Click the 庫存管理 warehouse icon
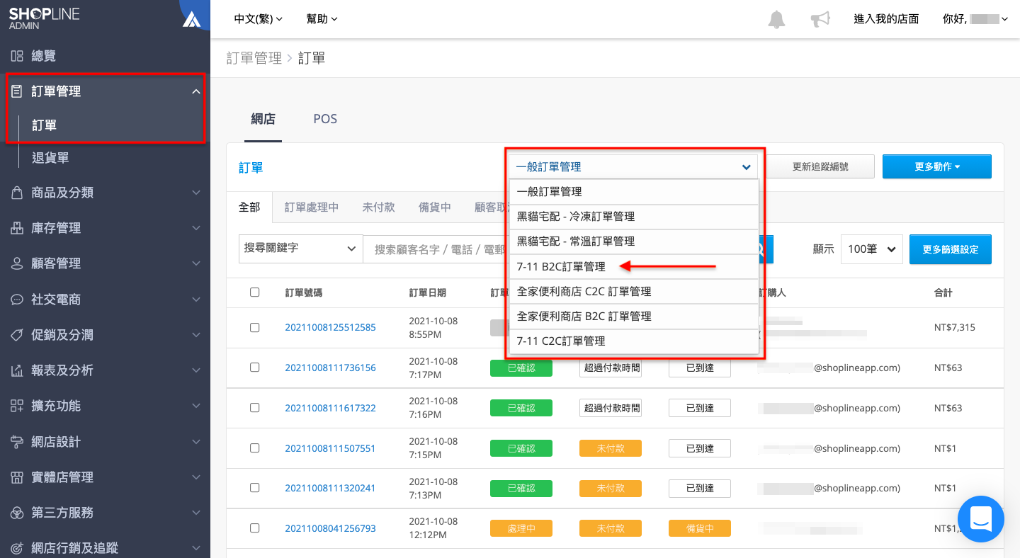 [17, 228]
